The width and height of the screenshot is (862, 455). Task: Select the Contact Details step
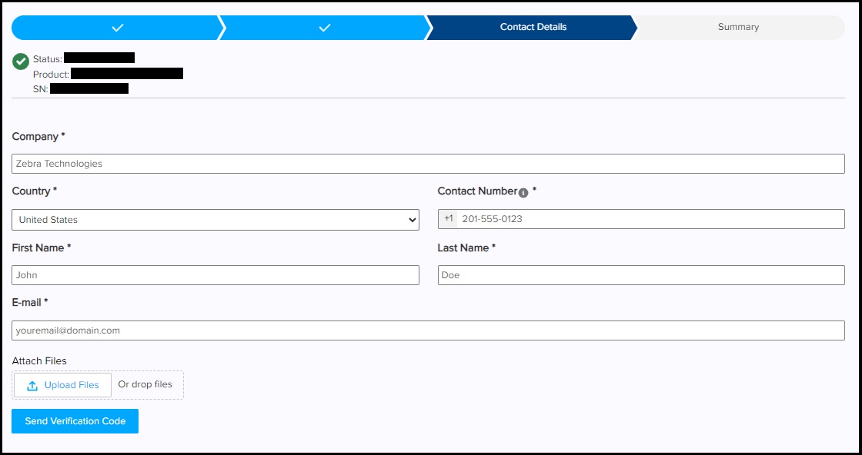(x=533, y=27)
